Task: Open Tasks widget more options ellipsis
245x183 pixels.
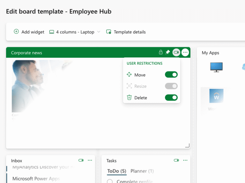Action: (185, 160)
